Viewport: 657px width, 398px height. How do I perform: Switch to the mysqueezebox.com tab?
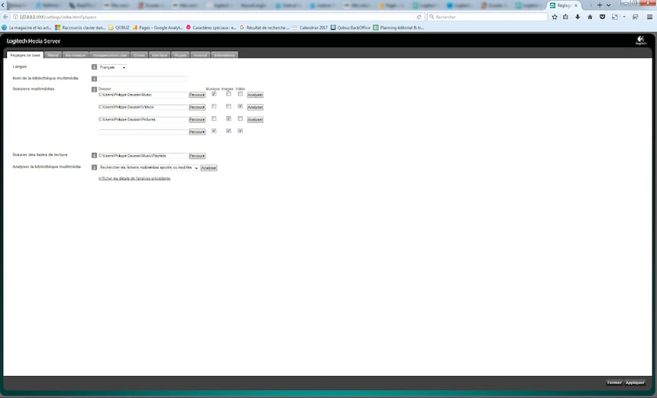pos(110,55)
